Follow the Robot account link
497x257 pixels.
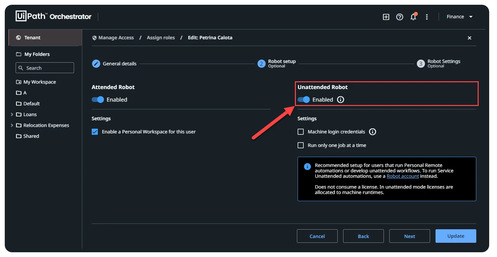click(x=403, y=176)
